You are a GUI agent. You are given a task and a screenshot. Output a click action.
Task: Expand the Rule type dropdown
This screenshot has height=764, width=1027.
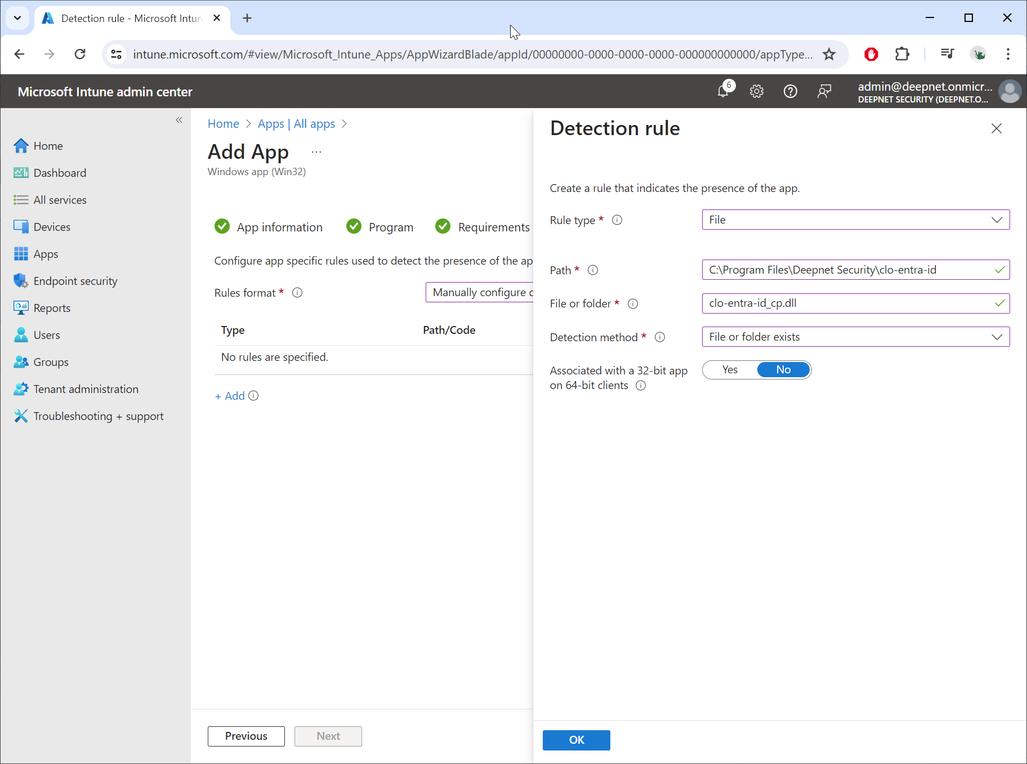tap(855, 220)
